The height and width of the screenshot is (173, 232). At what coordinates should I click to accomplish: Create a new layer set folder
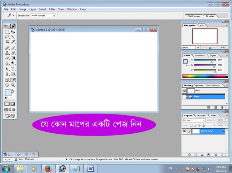[202, 155]
